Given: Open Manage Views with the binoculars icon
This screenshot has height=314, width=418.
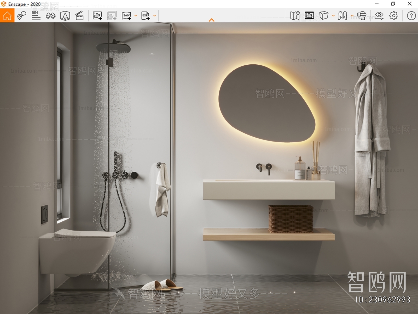Looking at the screenshot, I should pos(50,16).
